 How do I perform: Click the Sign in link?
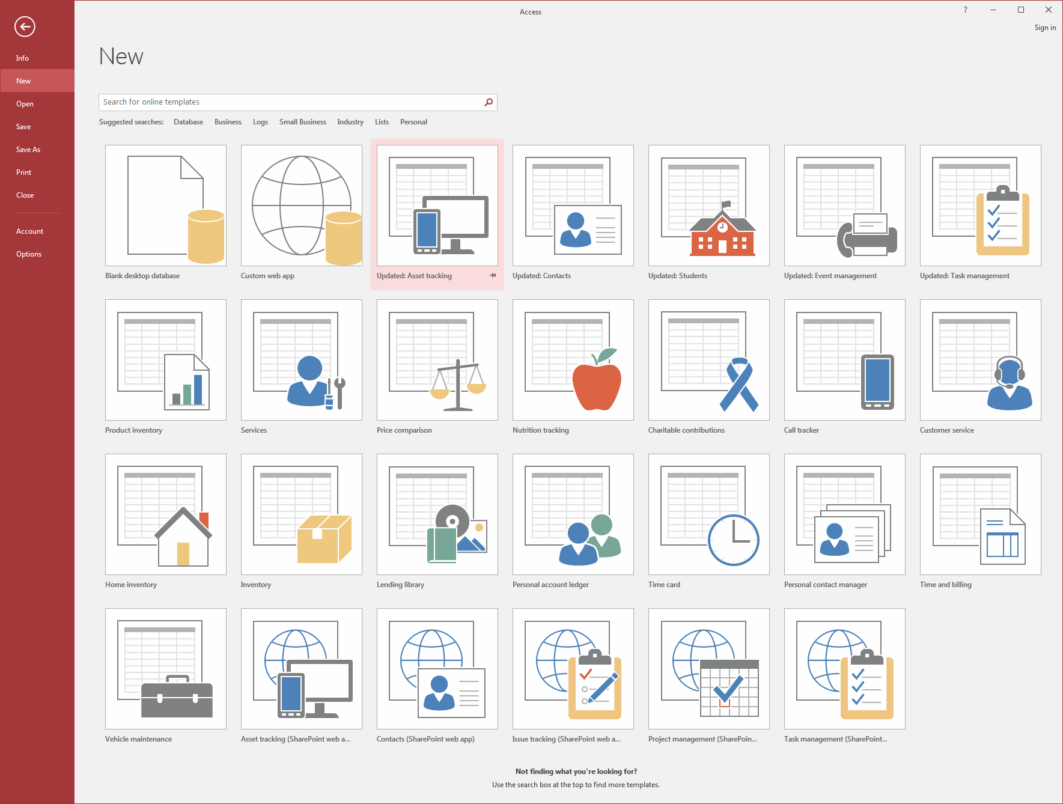(x=1045, y=27)
